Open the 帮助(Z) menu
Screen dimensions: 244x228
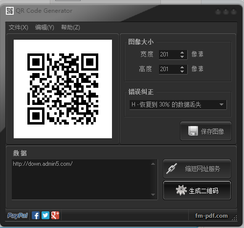70,27
